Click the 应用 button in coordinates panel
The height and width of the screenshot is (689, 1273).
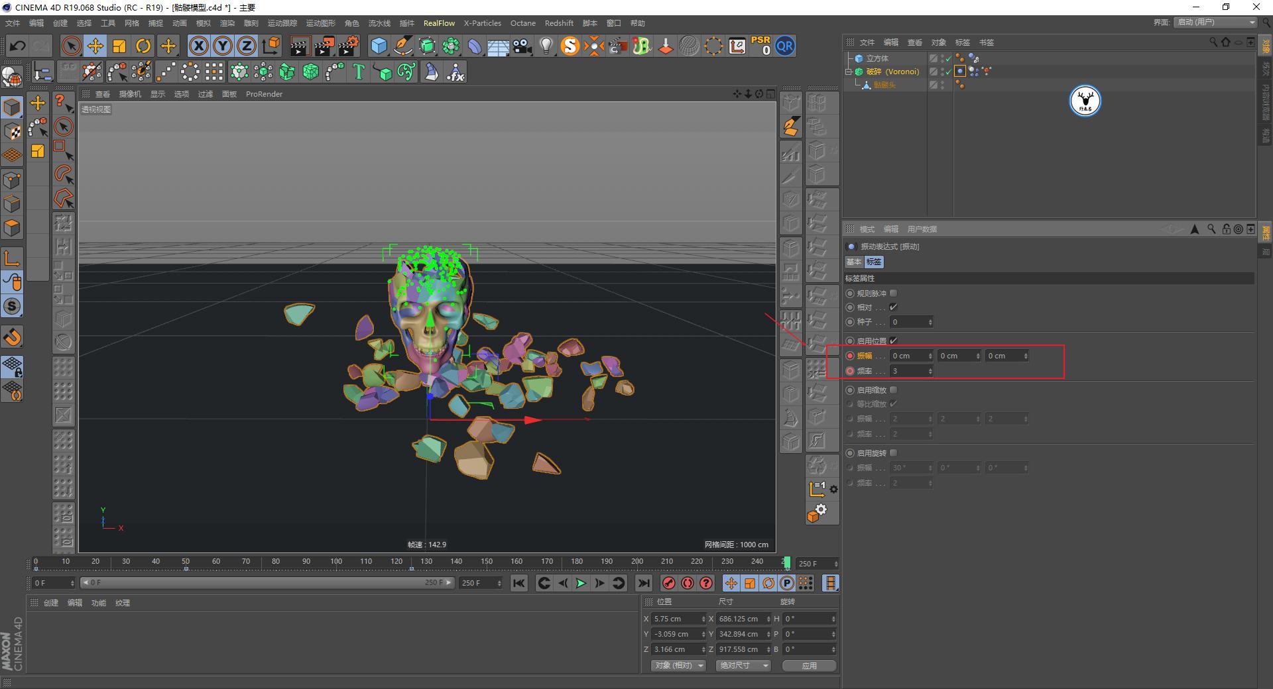point(808,665)
